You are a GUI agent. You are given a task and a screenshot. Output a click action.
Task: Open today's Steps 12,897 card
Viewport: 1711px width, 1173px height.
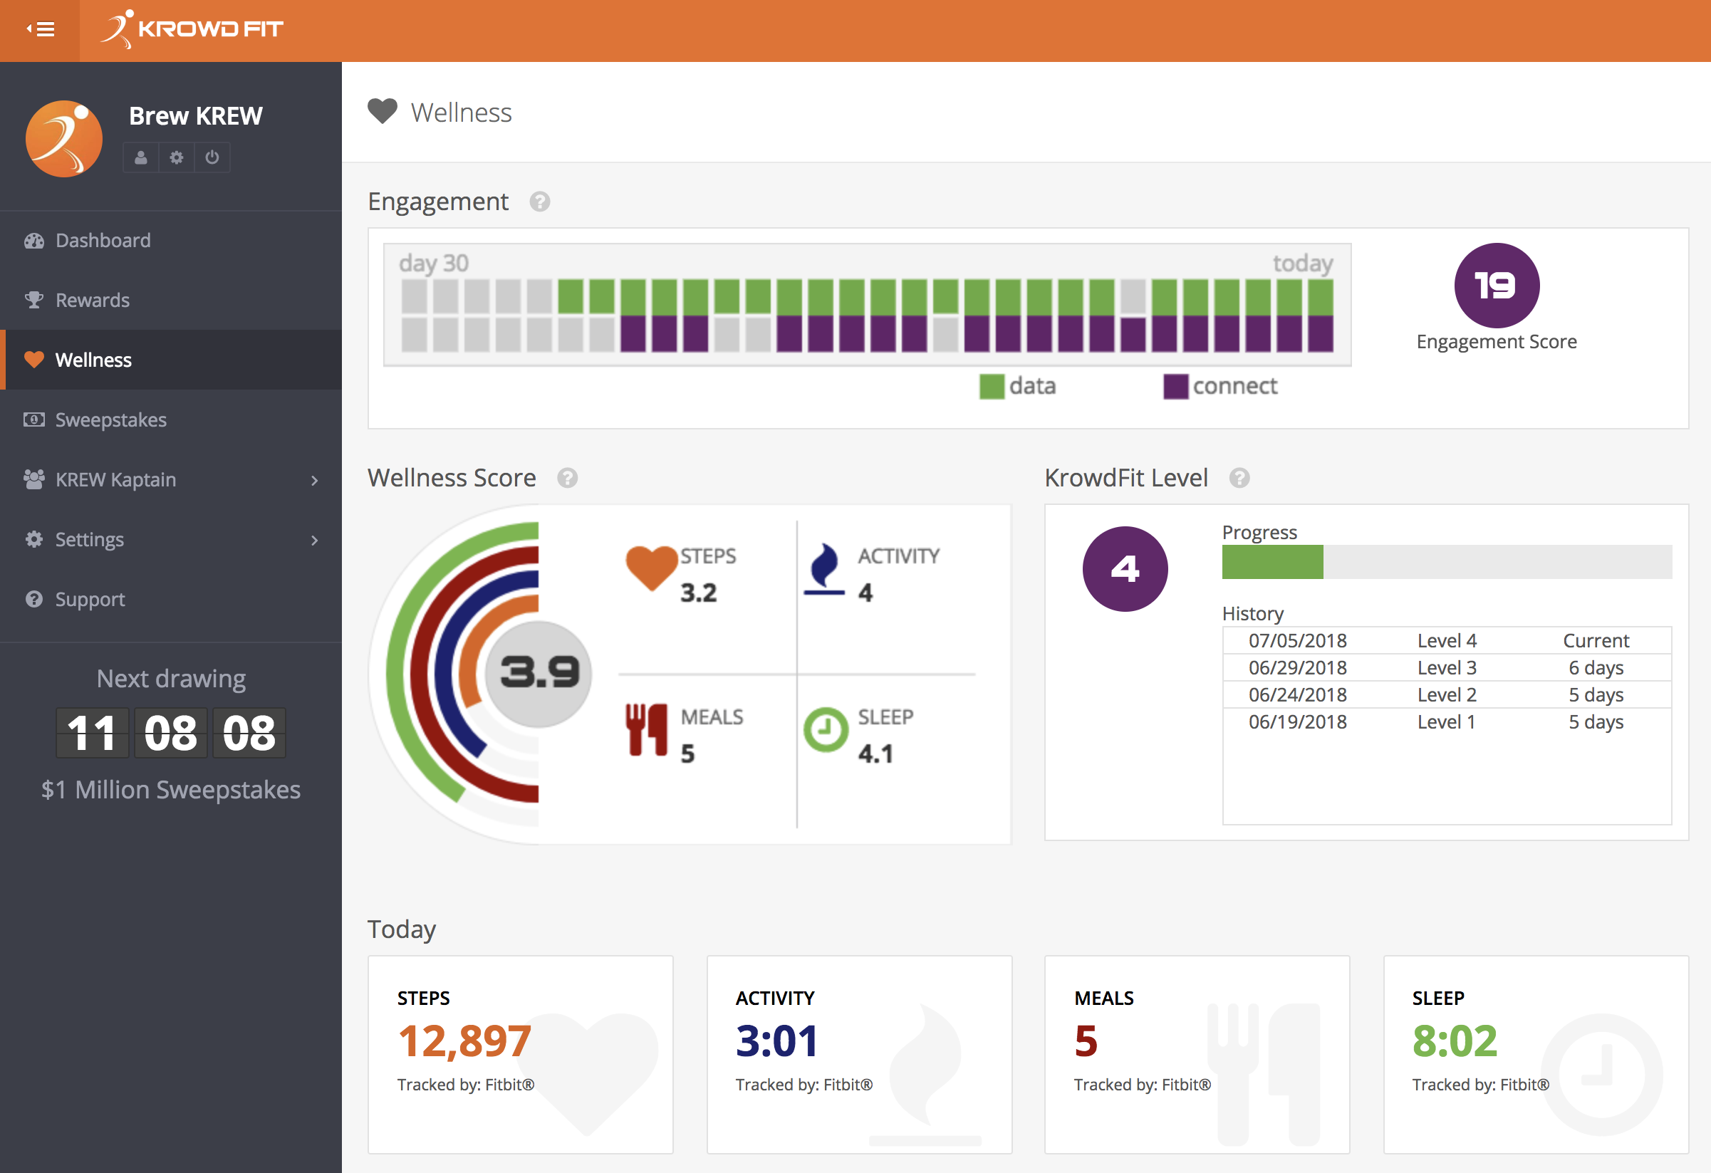coord(520,1054)
